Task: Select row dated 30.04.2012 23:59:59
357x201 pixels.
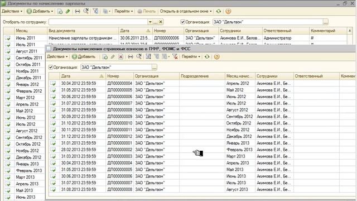Action: click(202, 83)
